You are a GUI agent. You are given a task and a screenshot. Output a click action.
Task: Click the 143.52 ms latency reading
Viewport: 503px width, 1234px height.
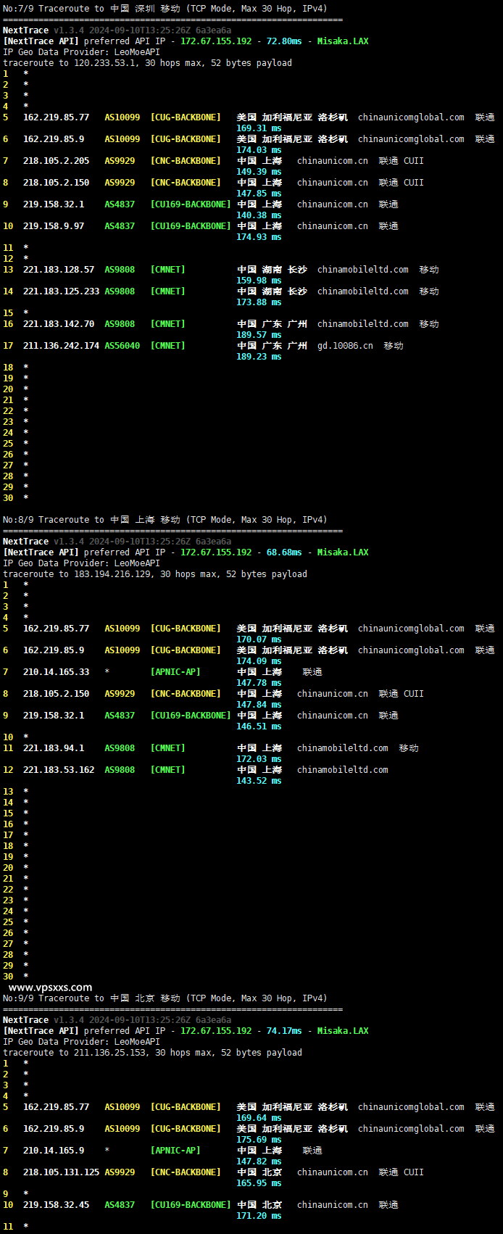259,781
